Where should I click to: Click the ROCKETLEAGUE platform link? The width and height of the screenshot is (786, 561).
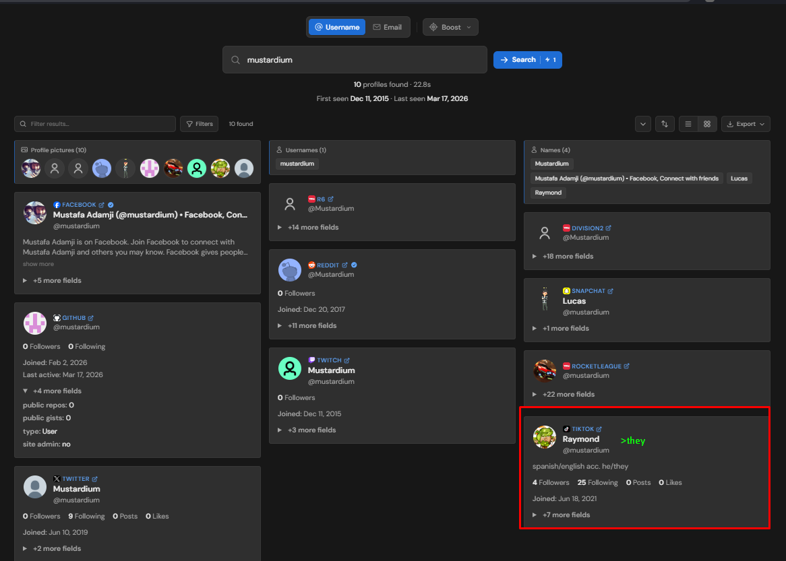click(x=596, y=366)
